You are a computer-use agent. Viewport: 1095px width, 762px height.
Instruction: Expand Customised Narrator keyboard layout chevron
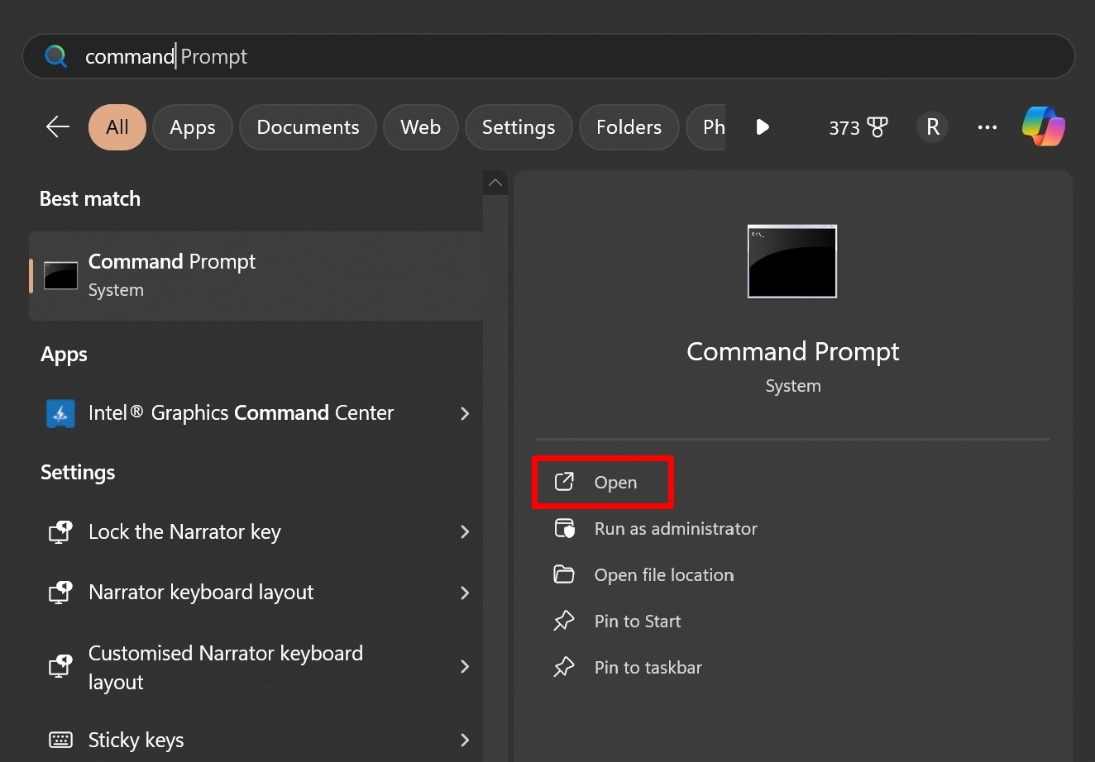pyautogui.click(x=465, y=667)
